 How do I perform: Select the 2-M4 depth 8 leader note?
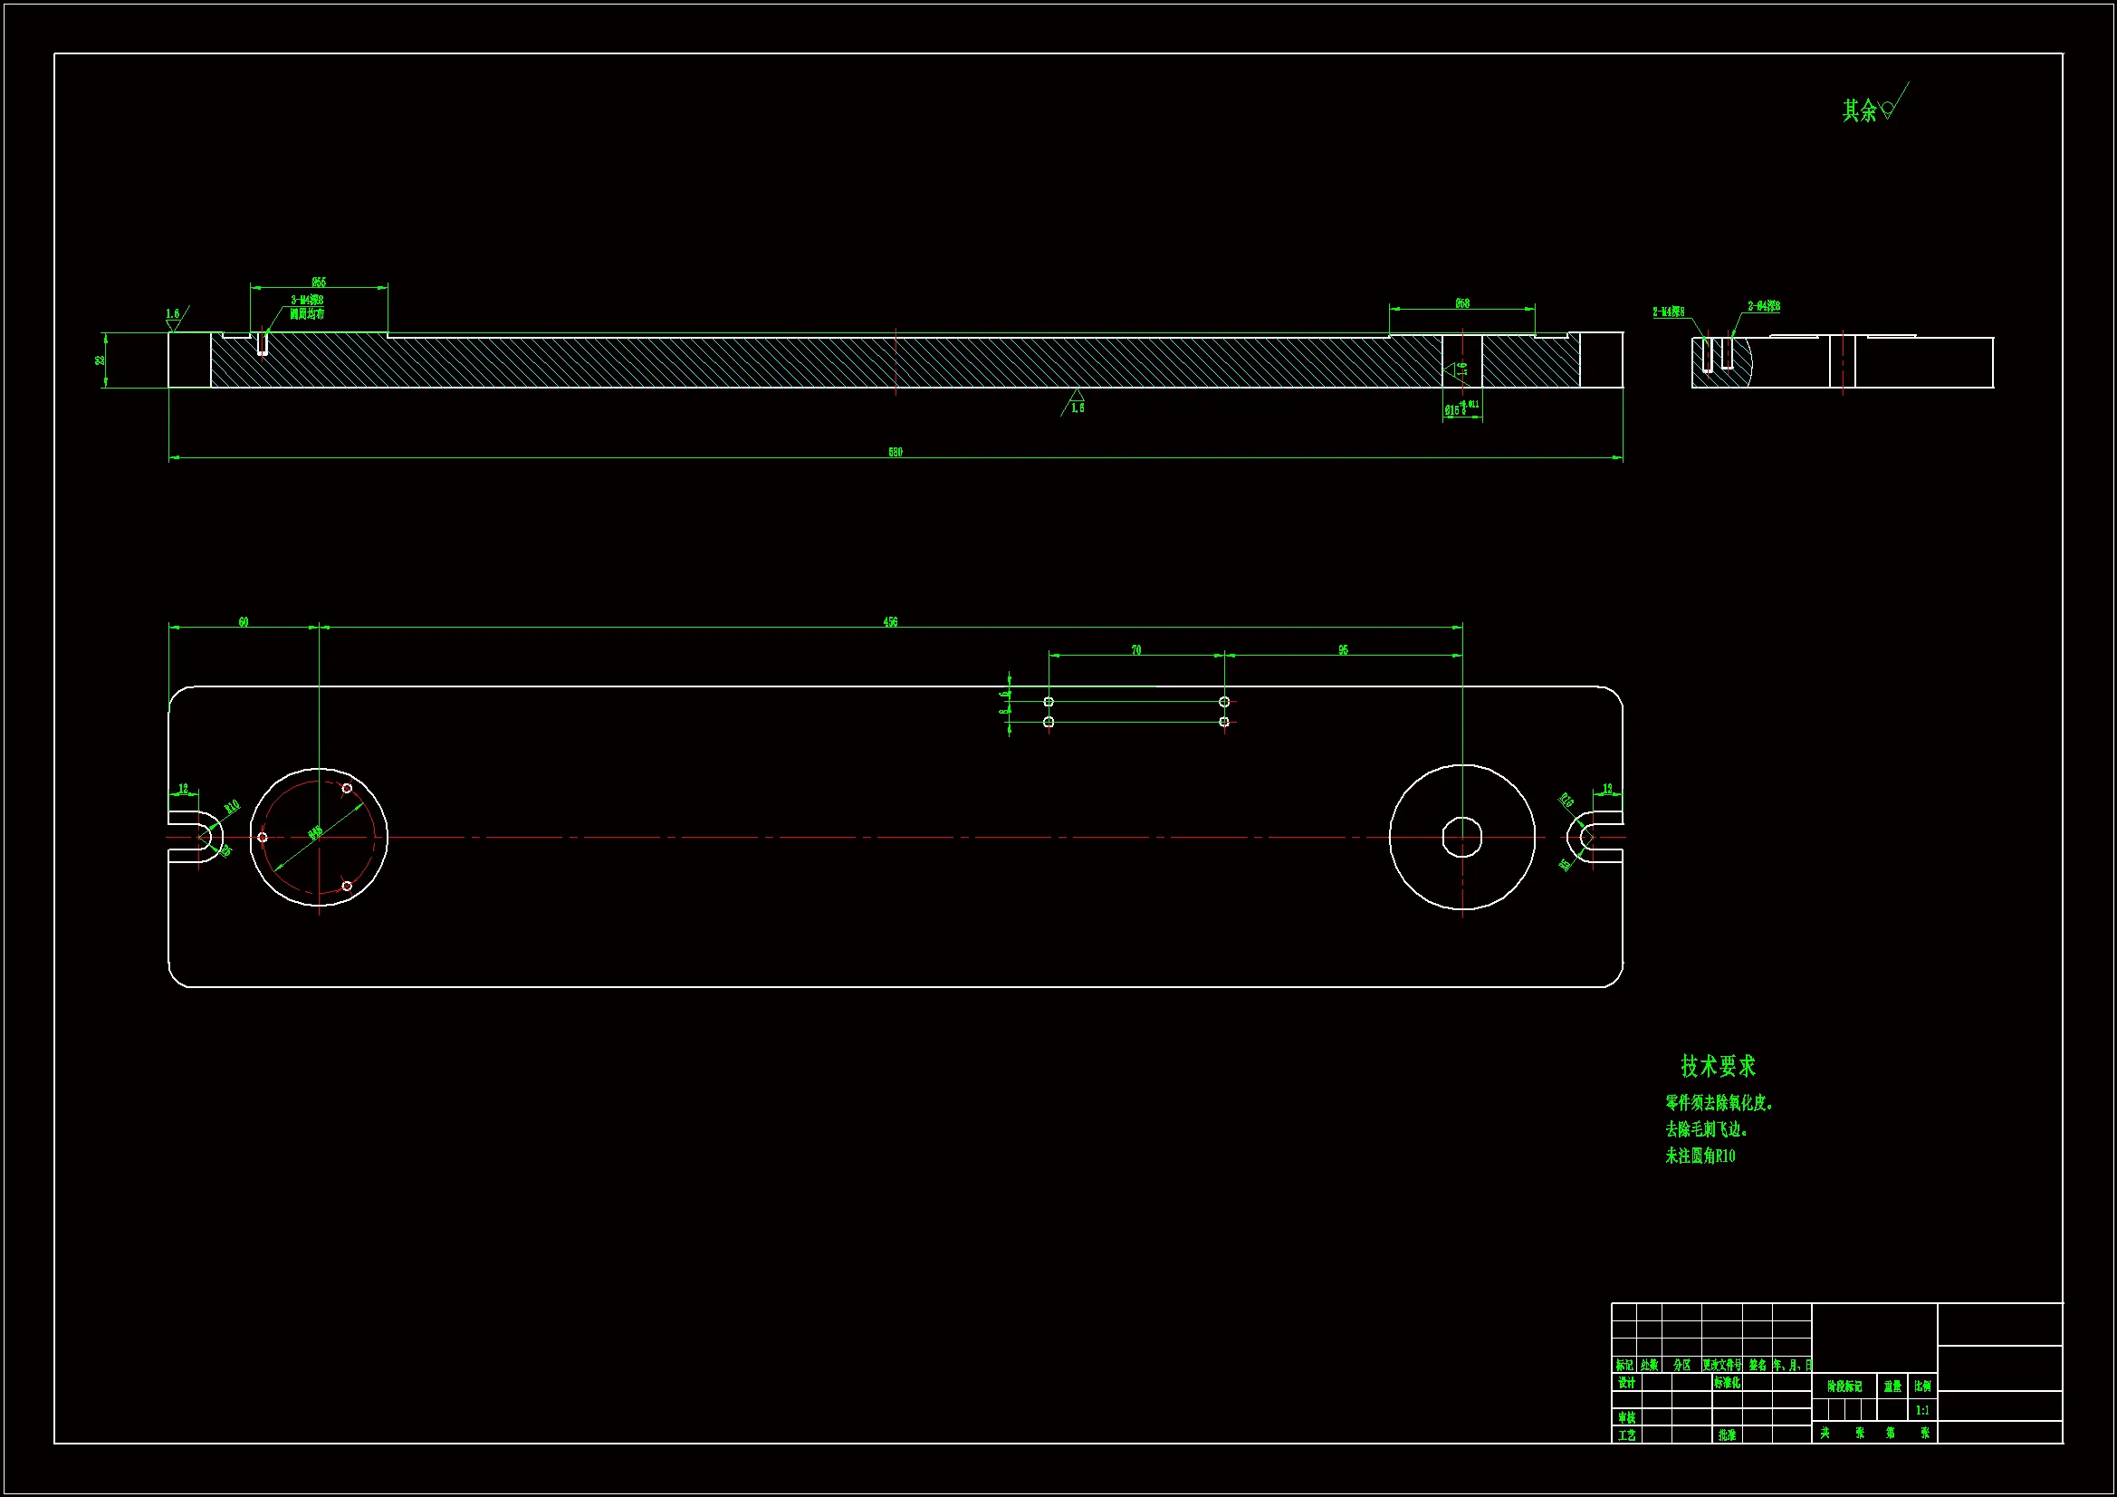pos(1668,312)
